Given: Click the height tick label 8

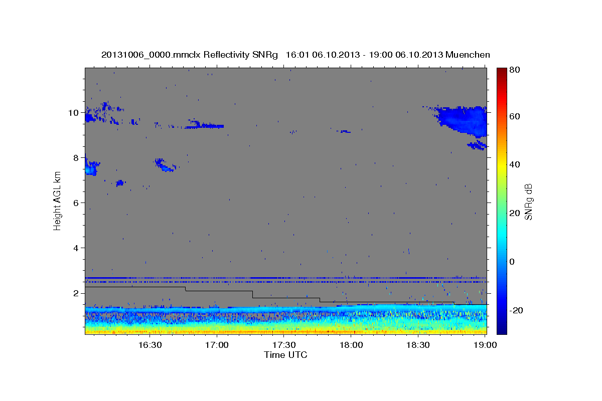Looking at the screenshot, I should 77,158.
